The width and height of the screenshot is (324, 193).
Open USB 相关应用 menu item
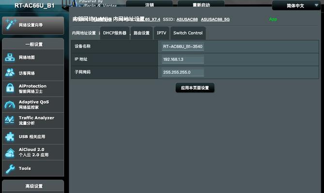[x=33, y=137]
